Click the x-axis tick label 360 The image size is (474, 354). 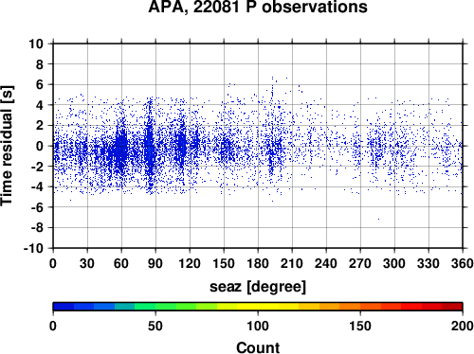tap(463, 263)
